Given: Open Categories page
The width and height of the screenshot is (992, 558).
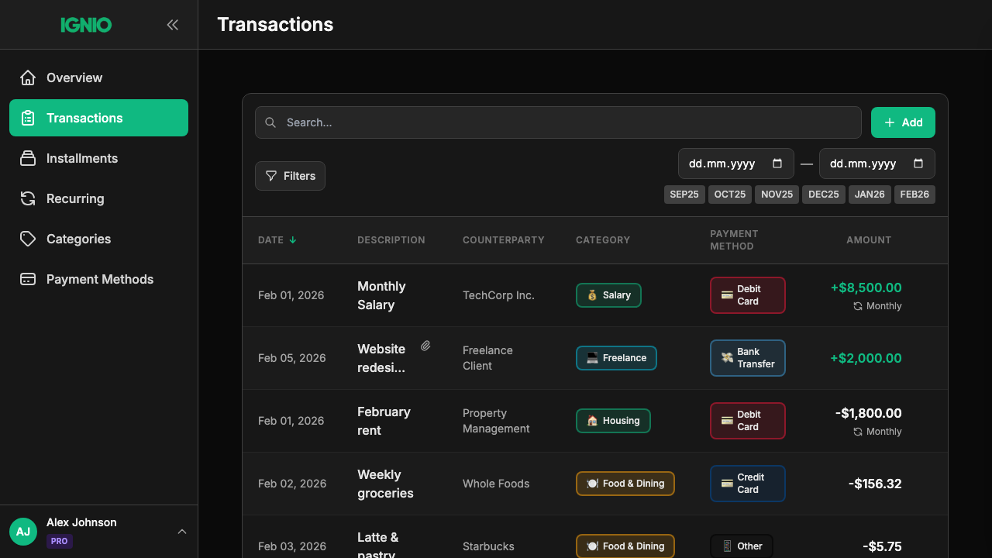Looking at the screenshot, I should tap(98, 239).
